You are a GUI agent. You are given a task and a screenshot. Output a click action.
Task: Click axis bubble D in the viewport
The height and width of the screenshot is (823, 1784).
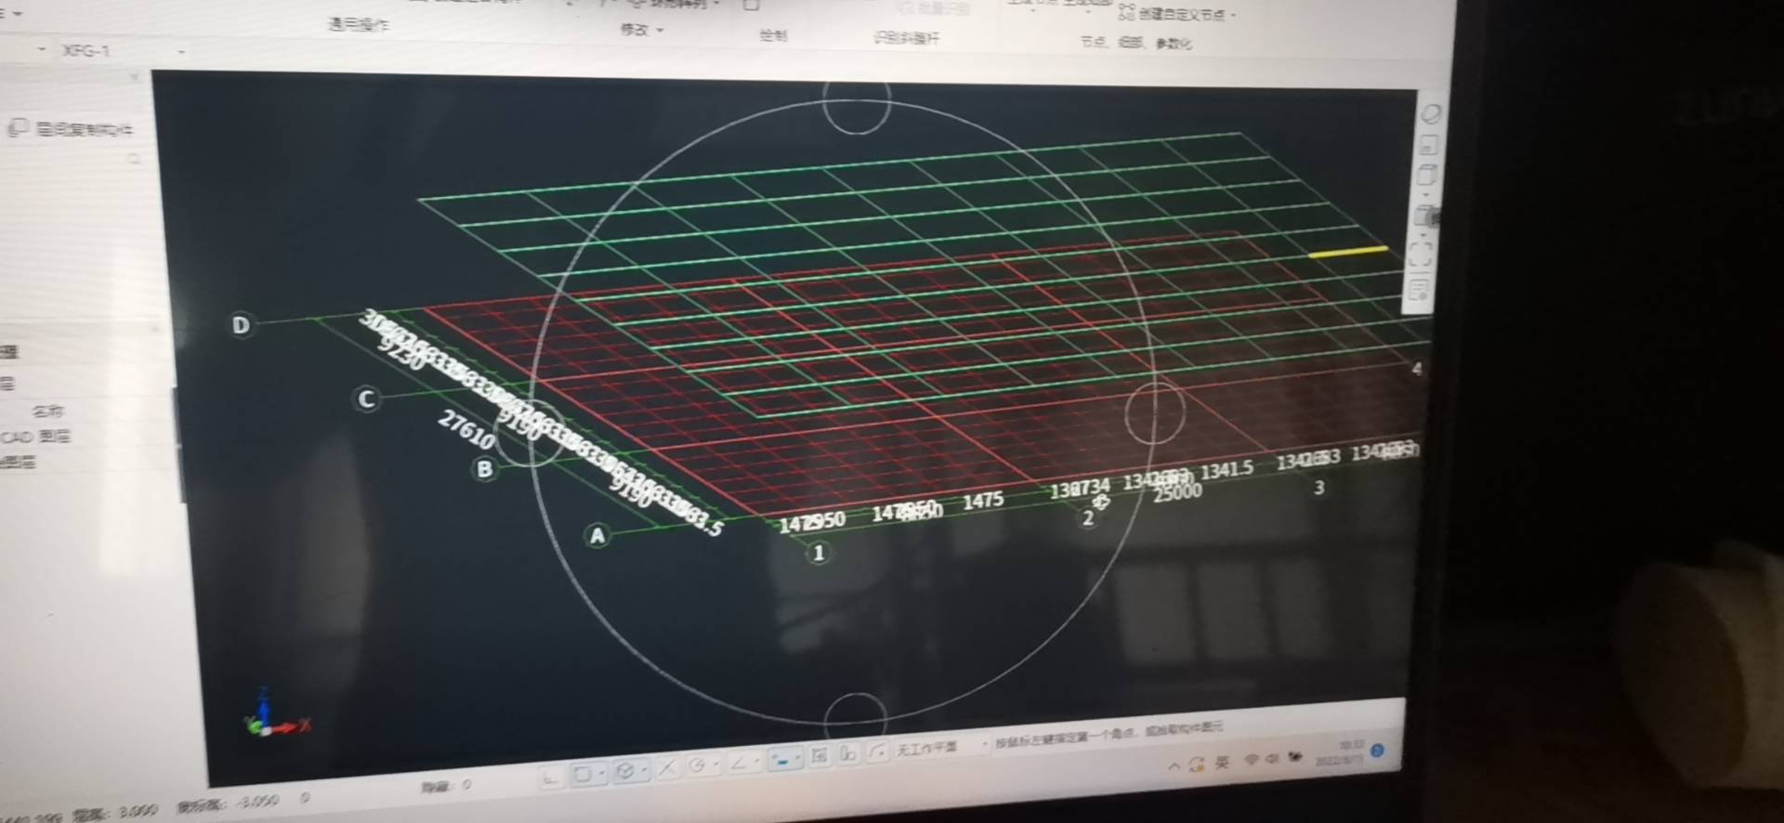pyautogui.click(x=241, y=324)
